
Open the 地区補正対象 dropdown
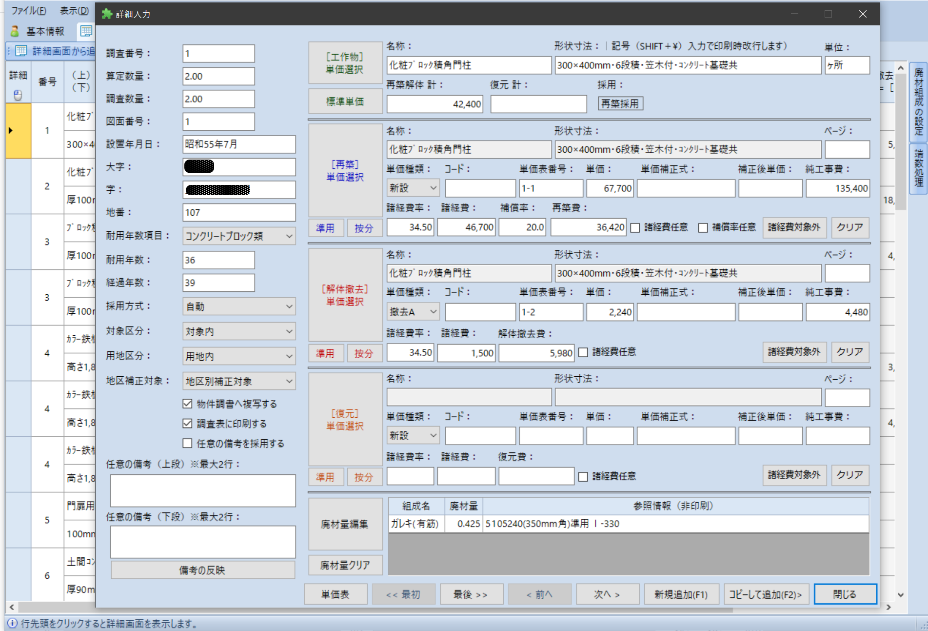click(x=239, y=381)
